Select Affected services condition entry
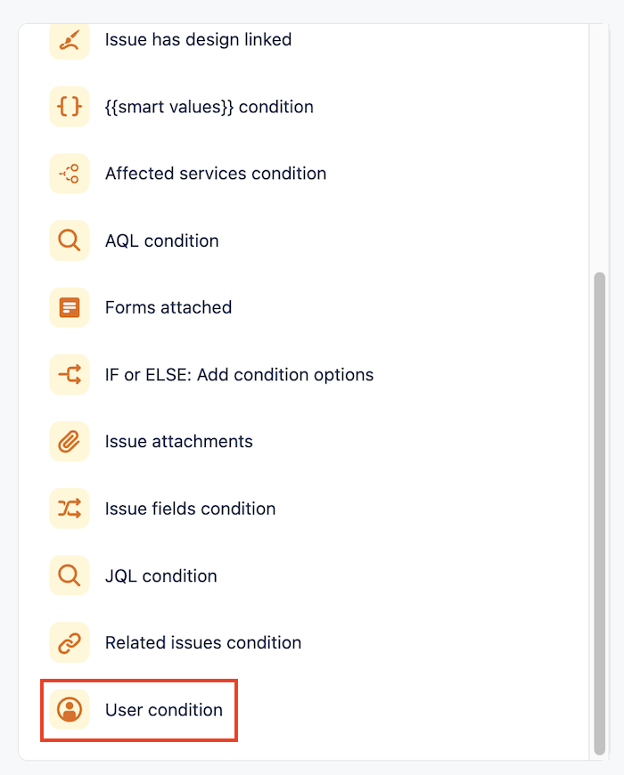Image resolution: width=624 pixels, height=775 pixels. point(215,174)
